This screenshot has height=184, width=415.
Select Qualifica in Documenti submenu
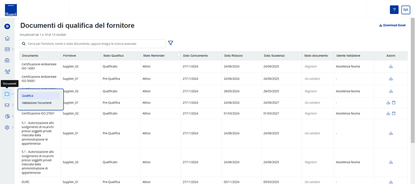pos(40,96)
